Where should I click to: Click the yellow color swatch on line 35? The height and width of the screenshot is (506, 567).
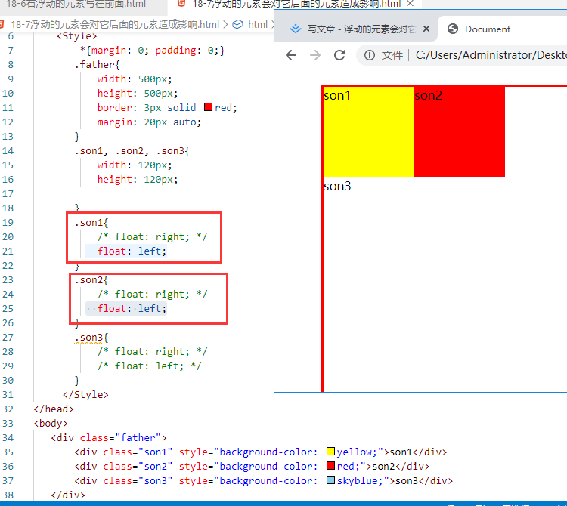pyautogui.click(x=330, y=452)
